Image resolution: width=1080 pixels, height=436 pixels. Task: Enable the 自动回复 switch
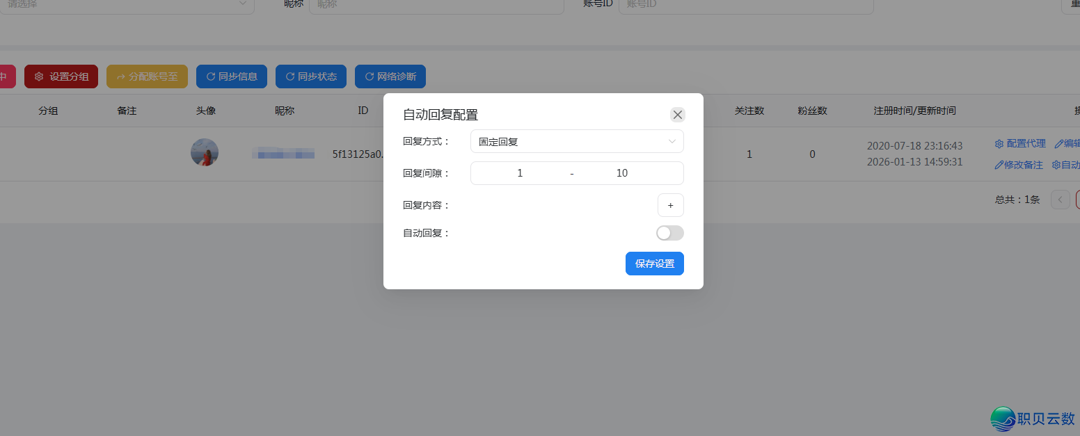tap(669, 233)
